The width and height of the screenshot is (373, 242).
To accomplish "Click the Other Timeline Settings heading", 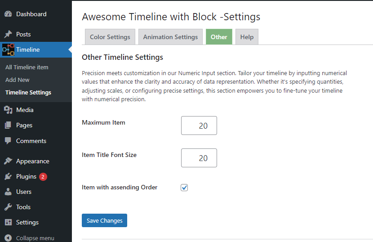I will (122, 57).
